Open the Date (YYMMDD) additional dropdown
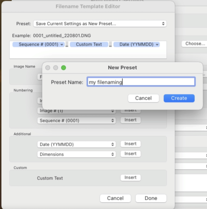The height and width of the screenshot is (209, 207). [x=76, y=144]
